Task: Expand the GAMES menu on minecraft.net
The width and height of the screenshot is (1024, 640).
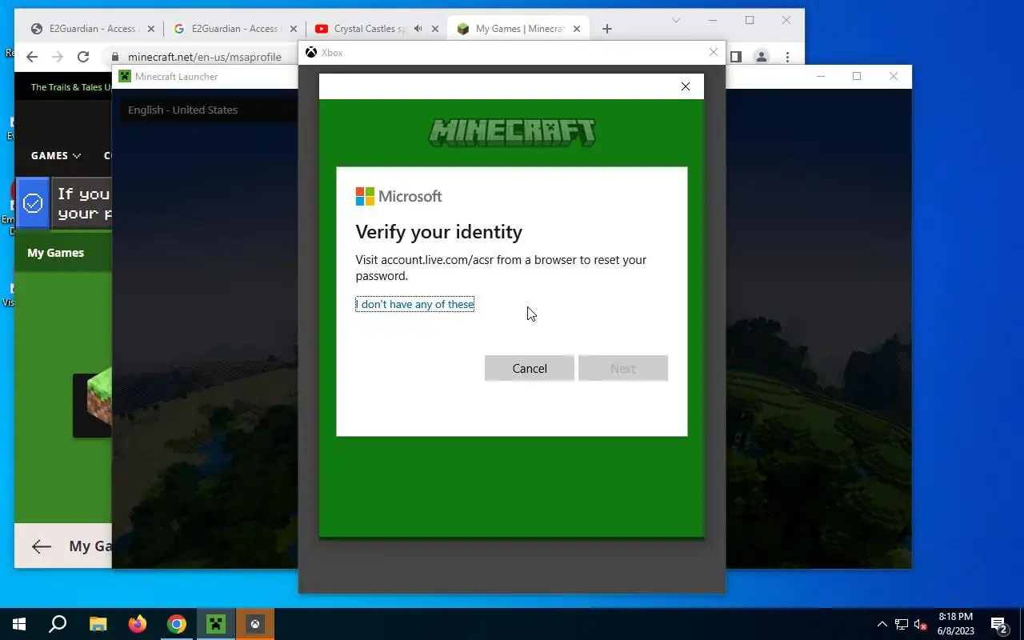Action: point(56,155)
